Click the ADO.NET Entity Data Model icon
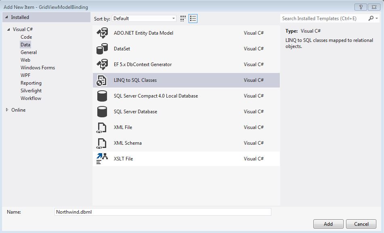Image resolution: width=384 pixels, height=233 pixels. click(x=102, y=33)
